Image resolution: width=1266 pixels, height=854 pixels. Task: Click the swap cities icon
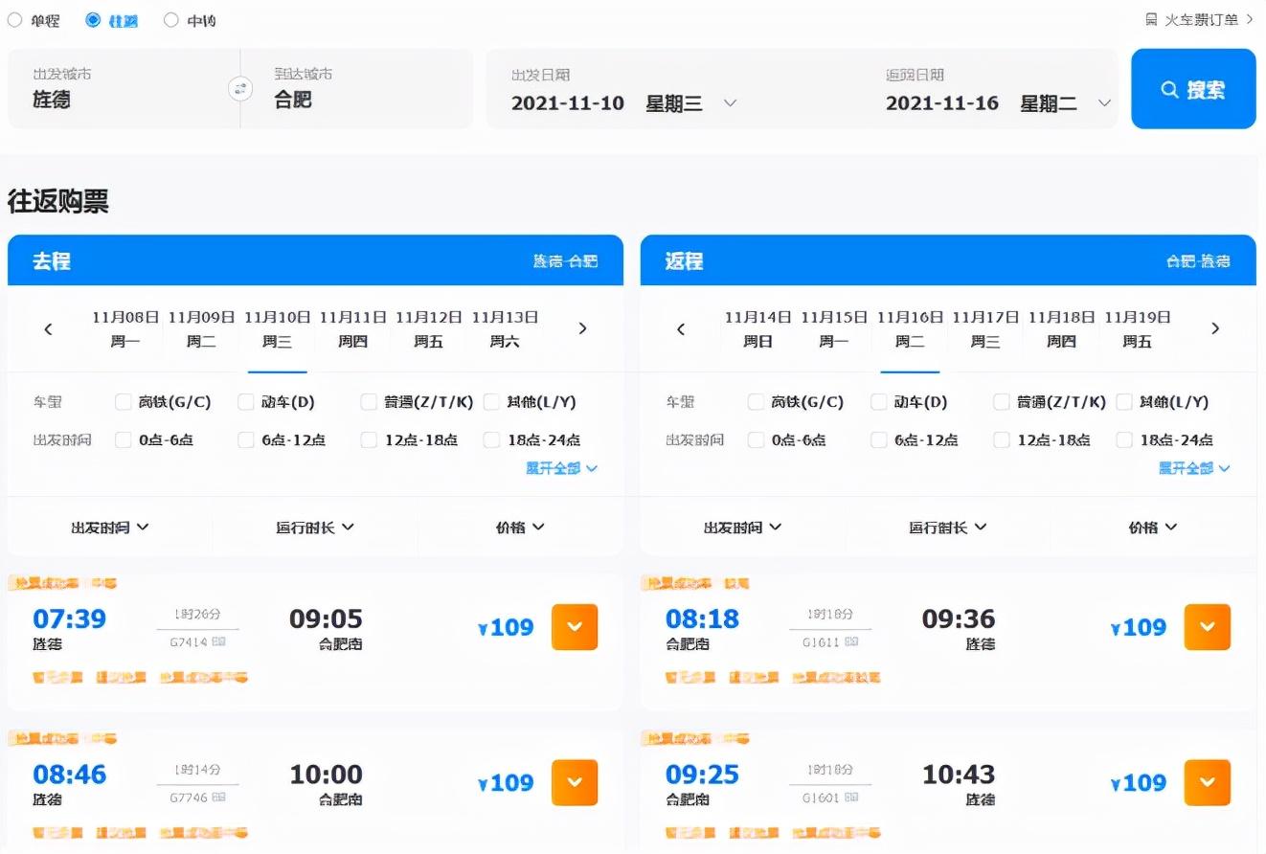click(x=240, y=89)
